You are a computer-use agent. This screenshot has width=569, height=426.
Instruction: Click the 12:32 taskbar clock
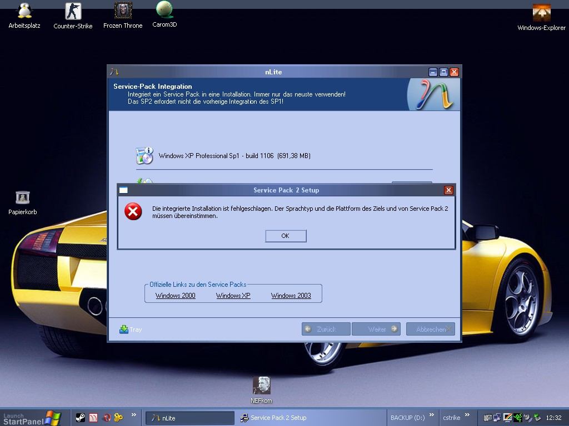point(554,418)
